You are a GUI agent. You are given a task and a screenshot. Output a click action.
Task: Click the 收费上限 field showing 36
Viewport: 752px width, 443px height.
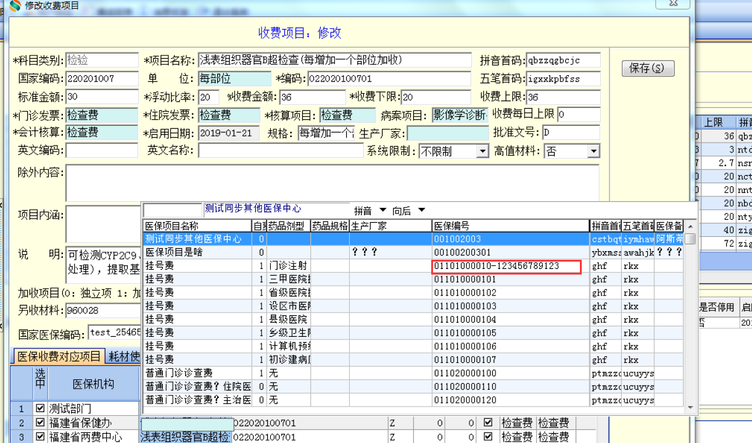coord(563,97)
